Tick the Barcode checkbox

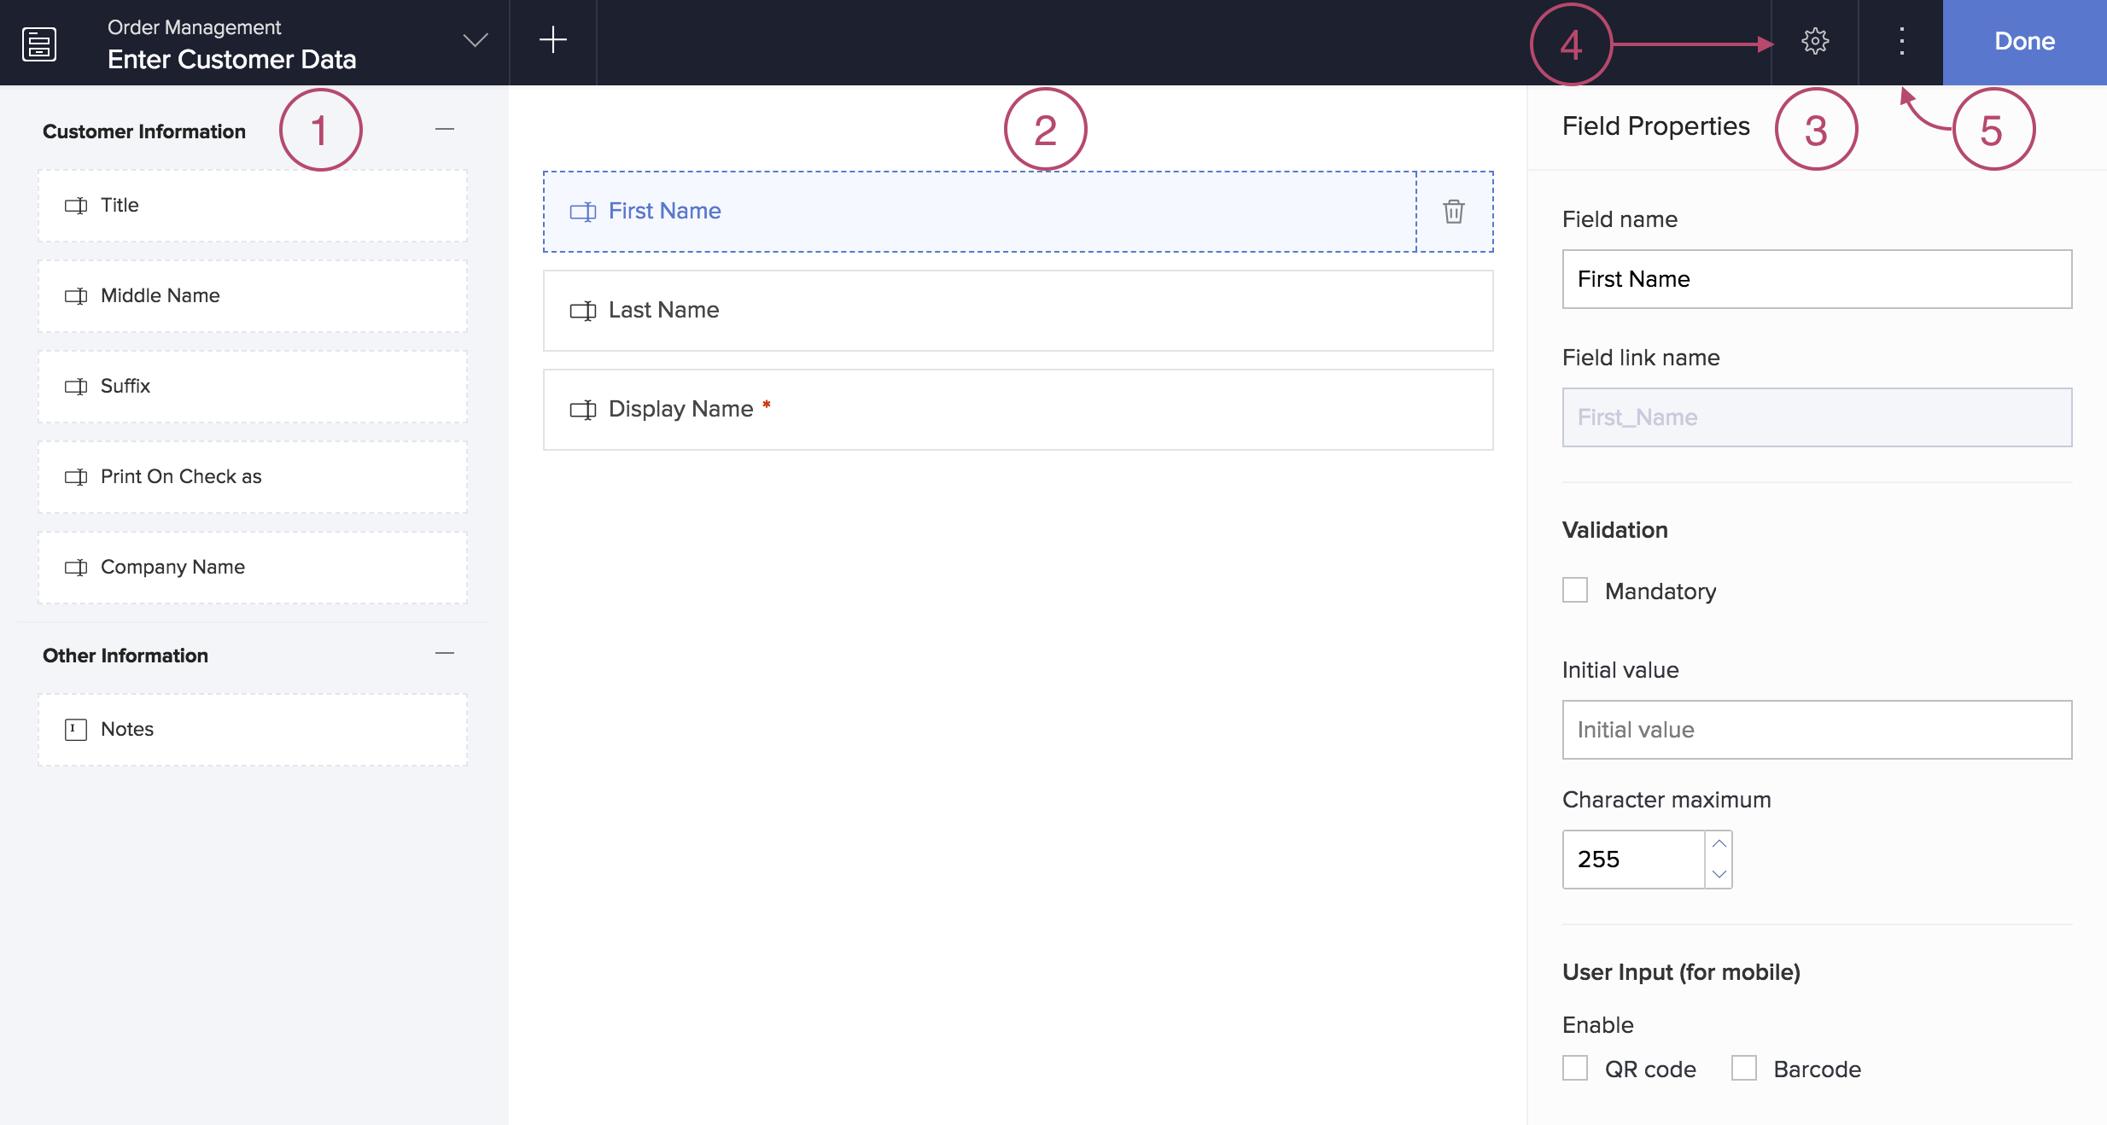click(x=1744, y=1069)
